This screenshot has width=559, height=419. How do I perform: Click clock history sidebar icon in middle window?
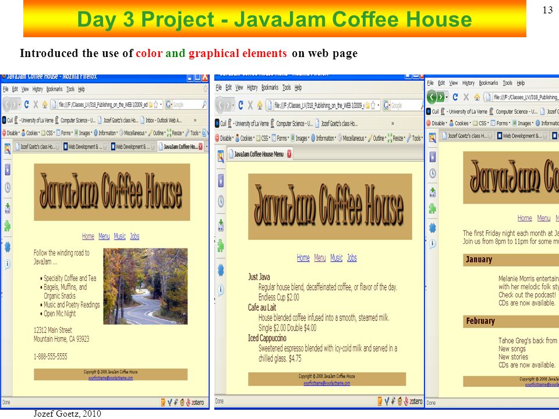221,202
